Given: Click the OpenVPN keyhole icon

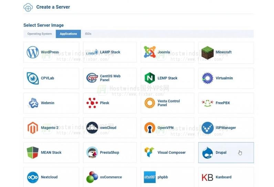Looking at the screenshot, I should 150,128.
